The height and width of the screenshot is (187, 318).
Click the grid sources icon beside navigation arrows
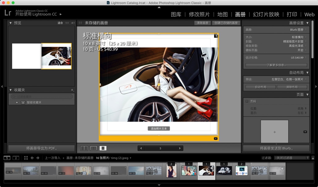26,158
